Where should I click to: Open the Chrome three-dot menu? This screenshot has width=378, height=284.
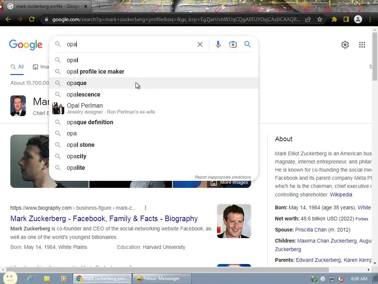pos(370,19)
